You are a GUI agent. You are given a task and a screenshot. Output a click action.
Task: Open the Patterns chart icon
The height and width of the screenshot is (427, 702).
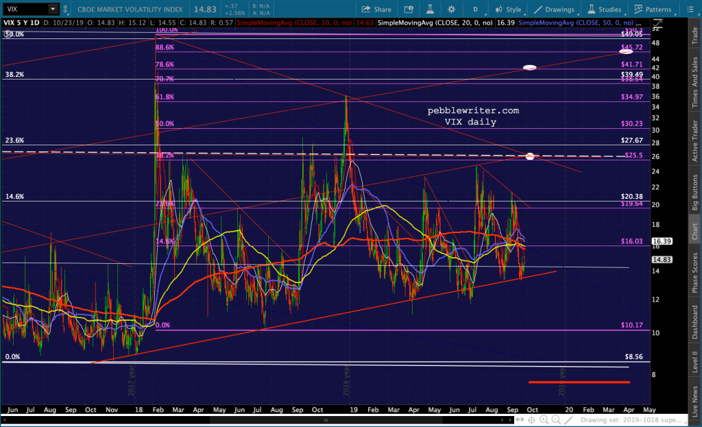pos(640,10)
